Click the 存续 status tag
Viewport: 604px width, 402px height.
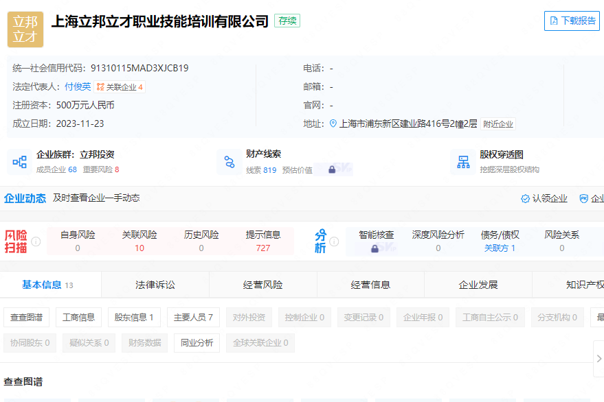[x=287, y=21]
